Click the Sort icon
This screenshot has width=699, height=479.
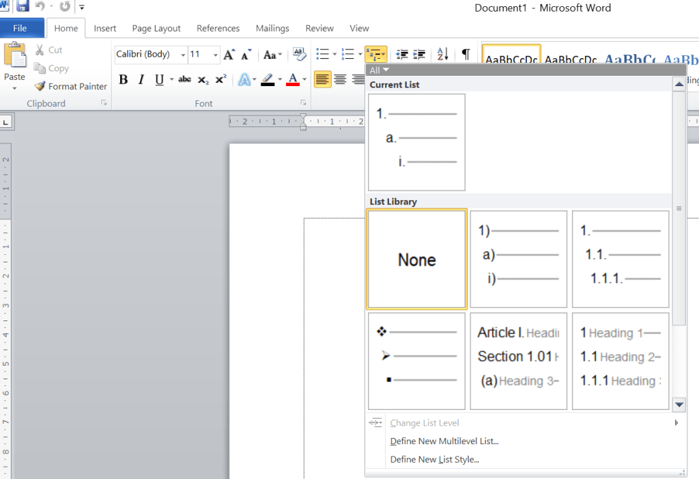442,55
